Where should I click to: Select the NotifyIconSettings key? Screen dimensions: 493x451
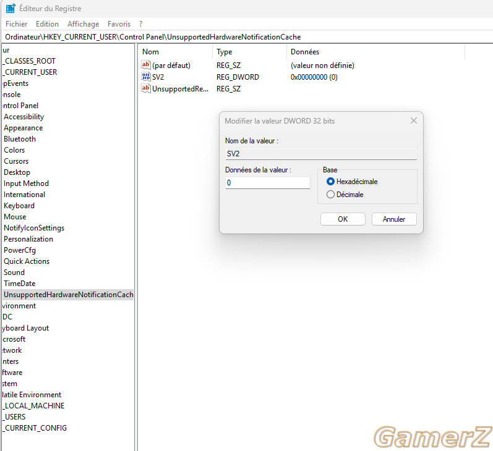pyautogui.click(x=34, y=228)
